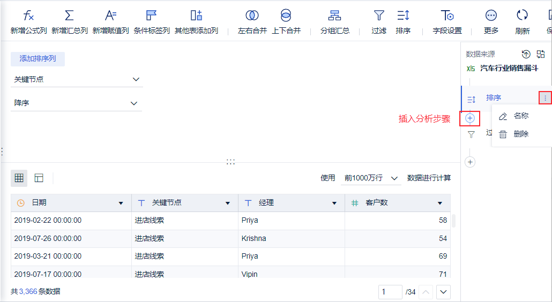552x302 pixels.
Task: Click the 添加排序列 button
Action: (38, 59)
